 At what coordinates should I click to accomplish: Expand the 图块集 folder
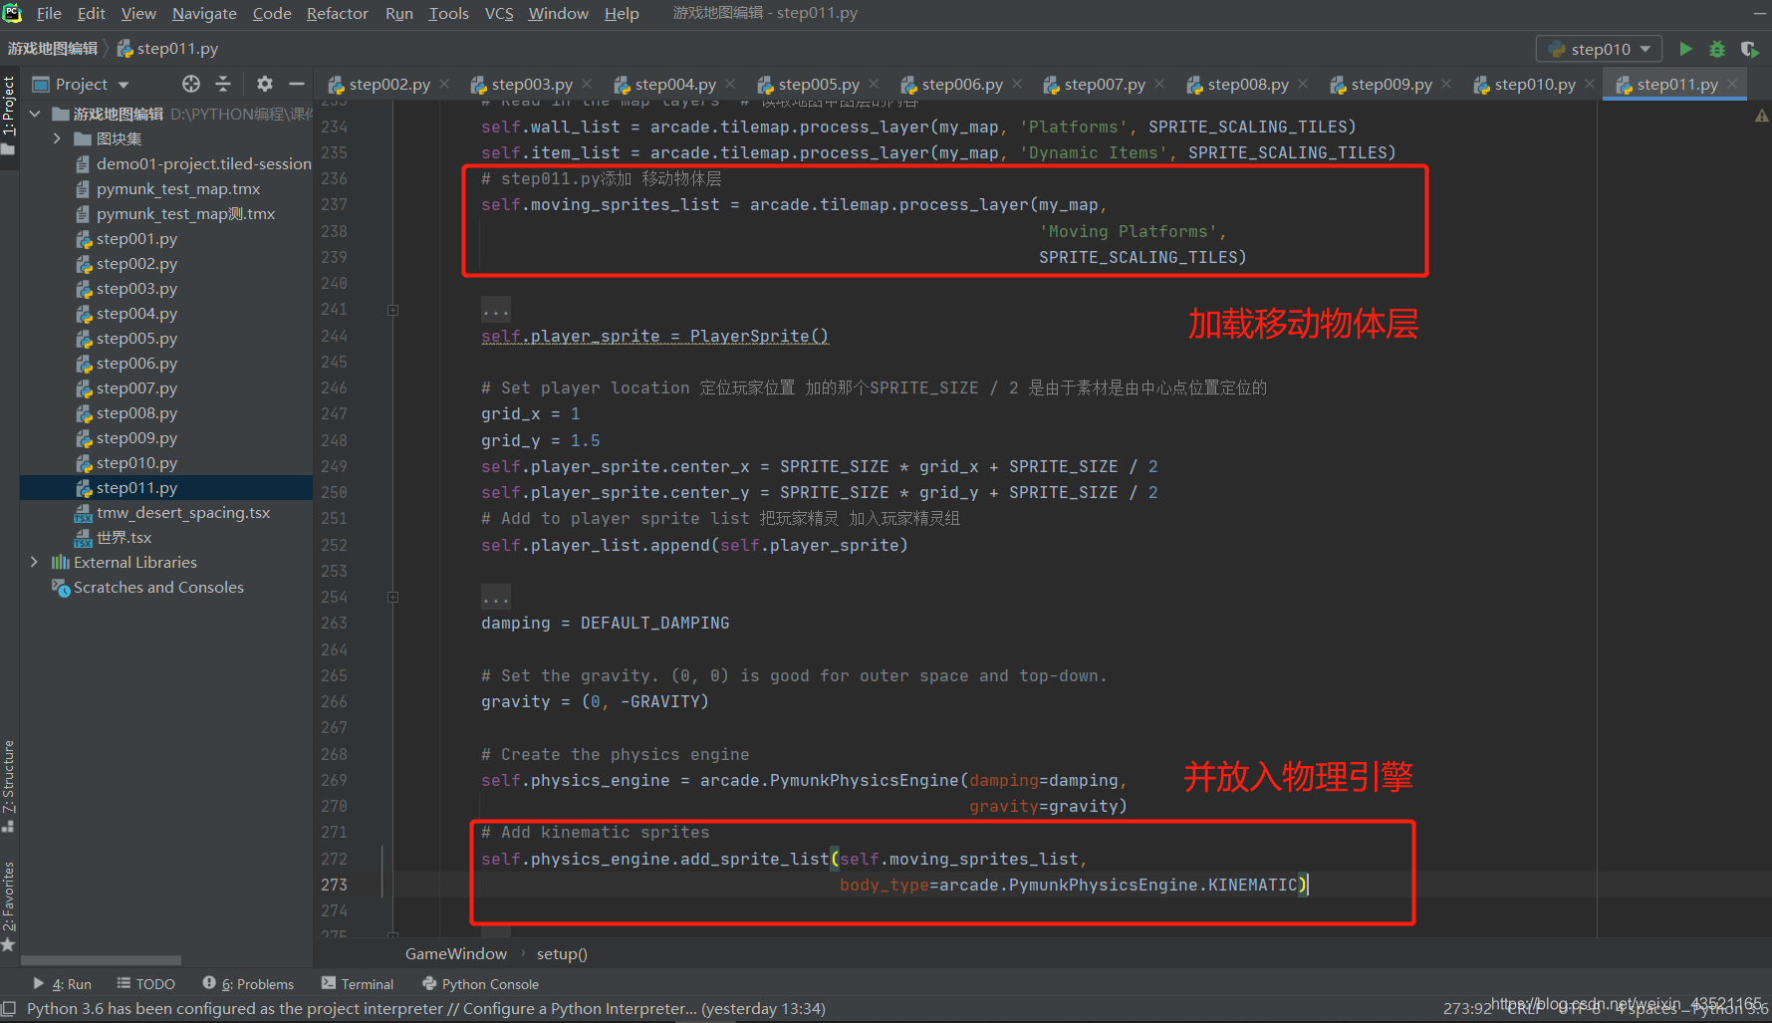coord(57,138)
